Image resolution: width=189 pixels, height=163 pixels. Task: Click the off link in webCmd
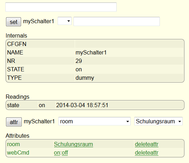[x=65, y=153]
